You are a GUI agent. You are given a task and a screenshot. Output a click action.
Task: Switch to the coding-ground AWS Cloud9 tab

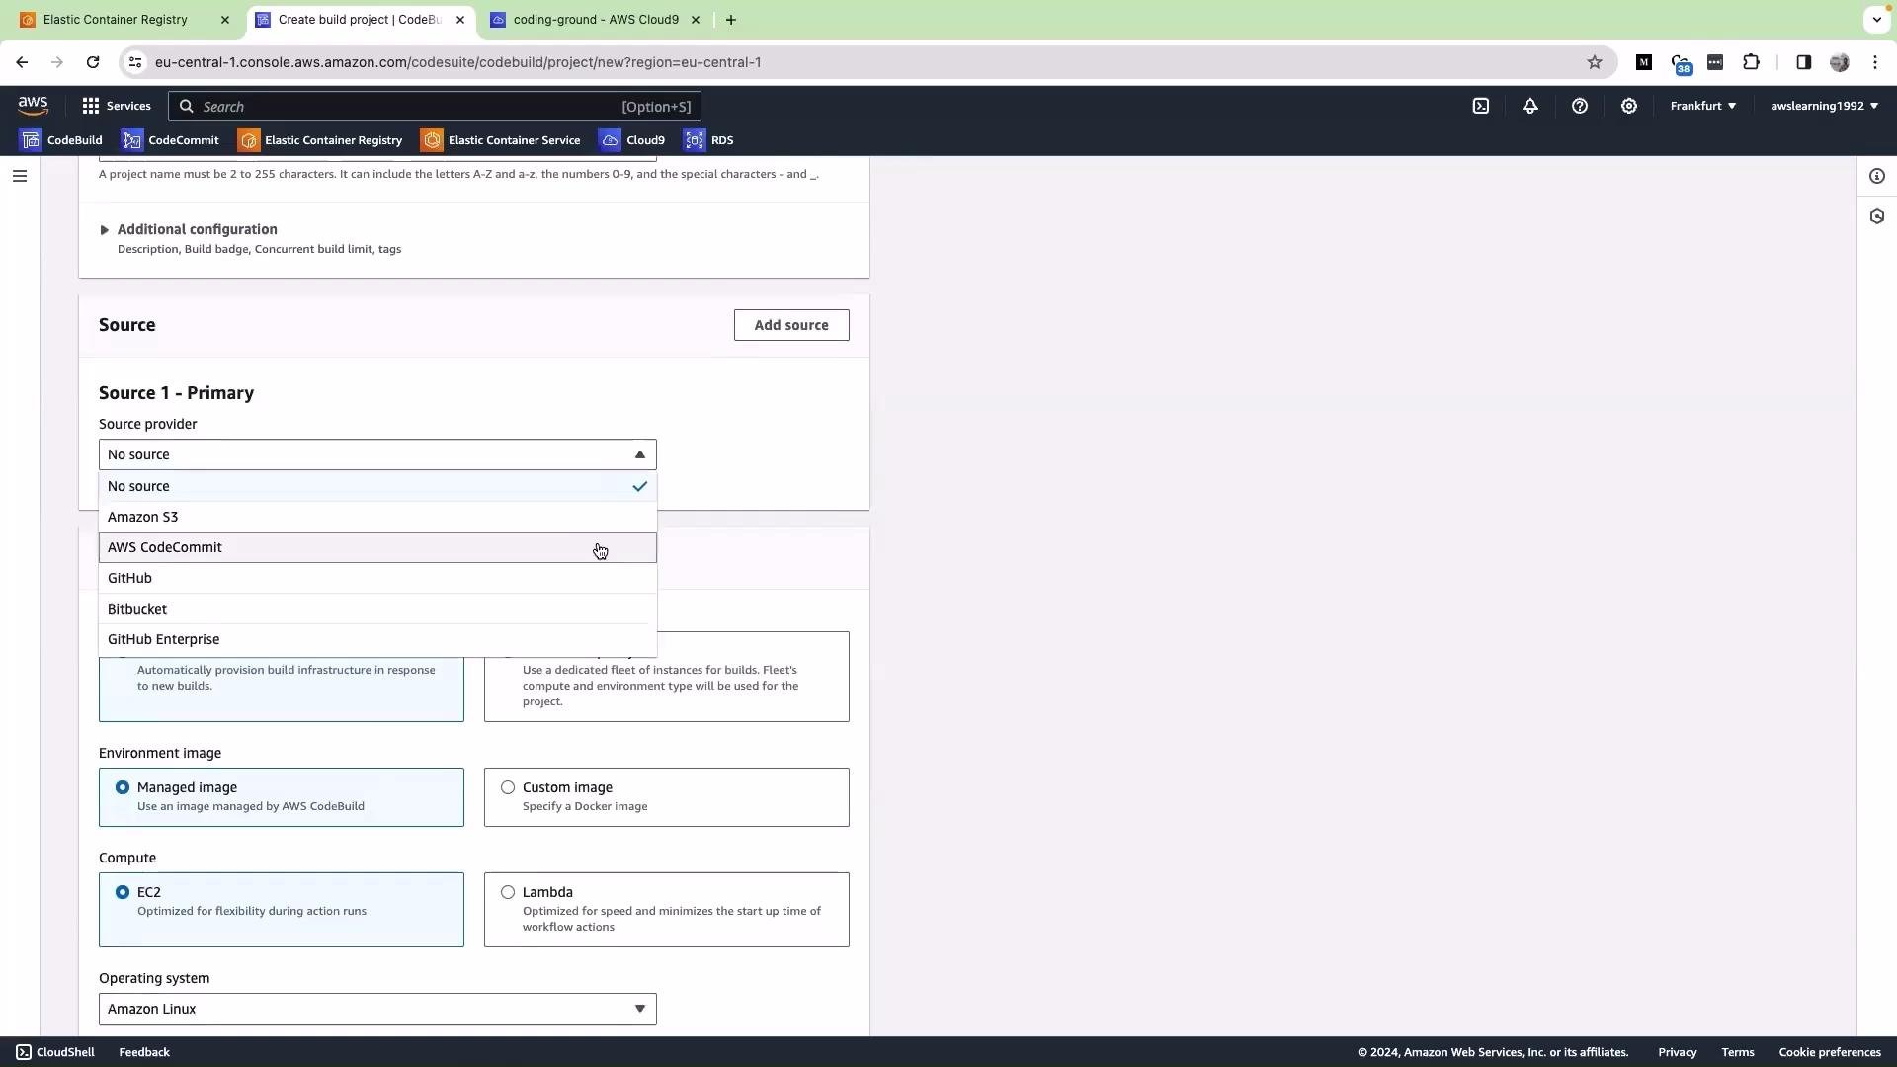596,20
